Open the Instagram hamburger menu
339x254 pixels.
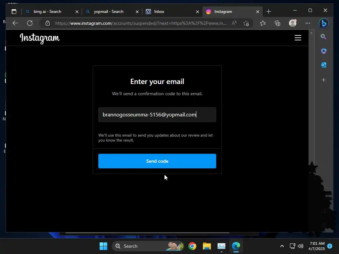point(298,38)
